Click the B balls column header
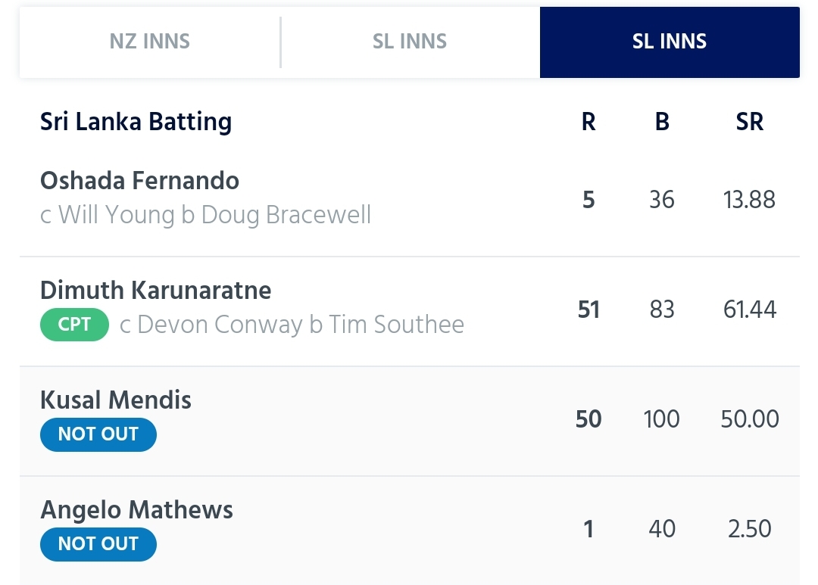 [x=662, y=122]
